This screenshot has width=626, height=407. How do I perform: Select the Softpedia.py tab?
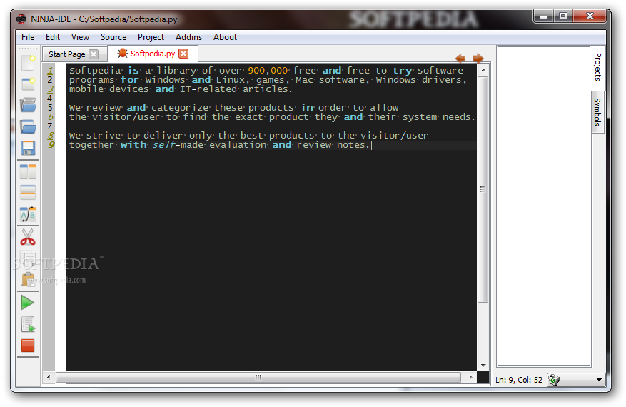(153, 54)
